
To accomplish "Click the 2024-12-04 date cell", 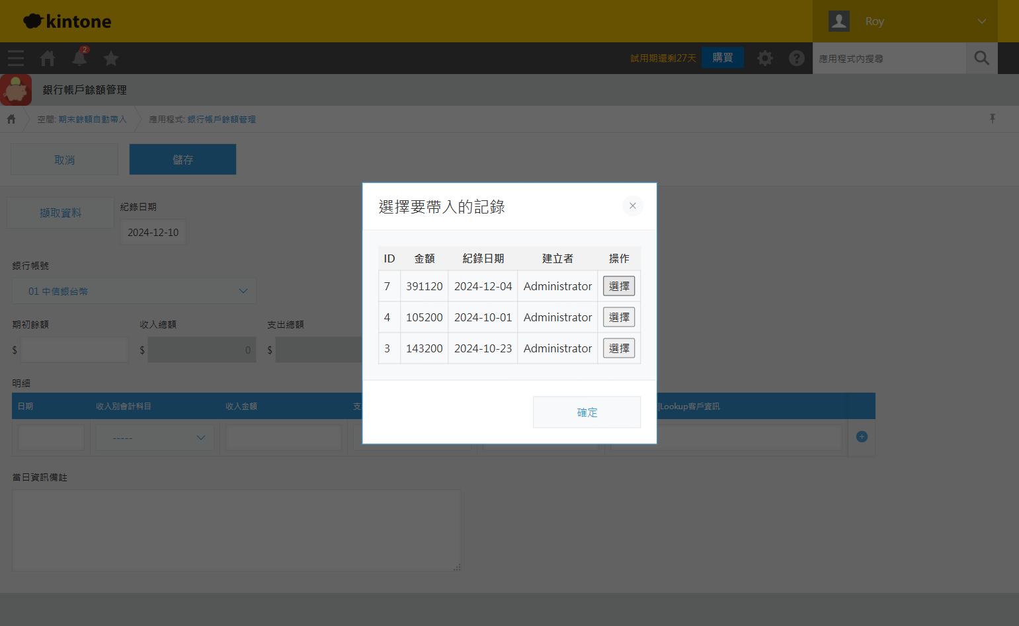I will (x=483, y=286).
